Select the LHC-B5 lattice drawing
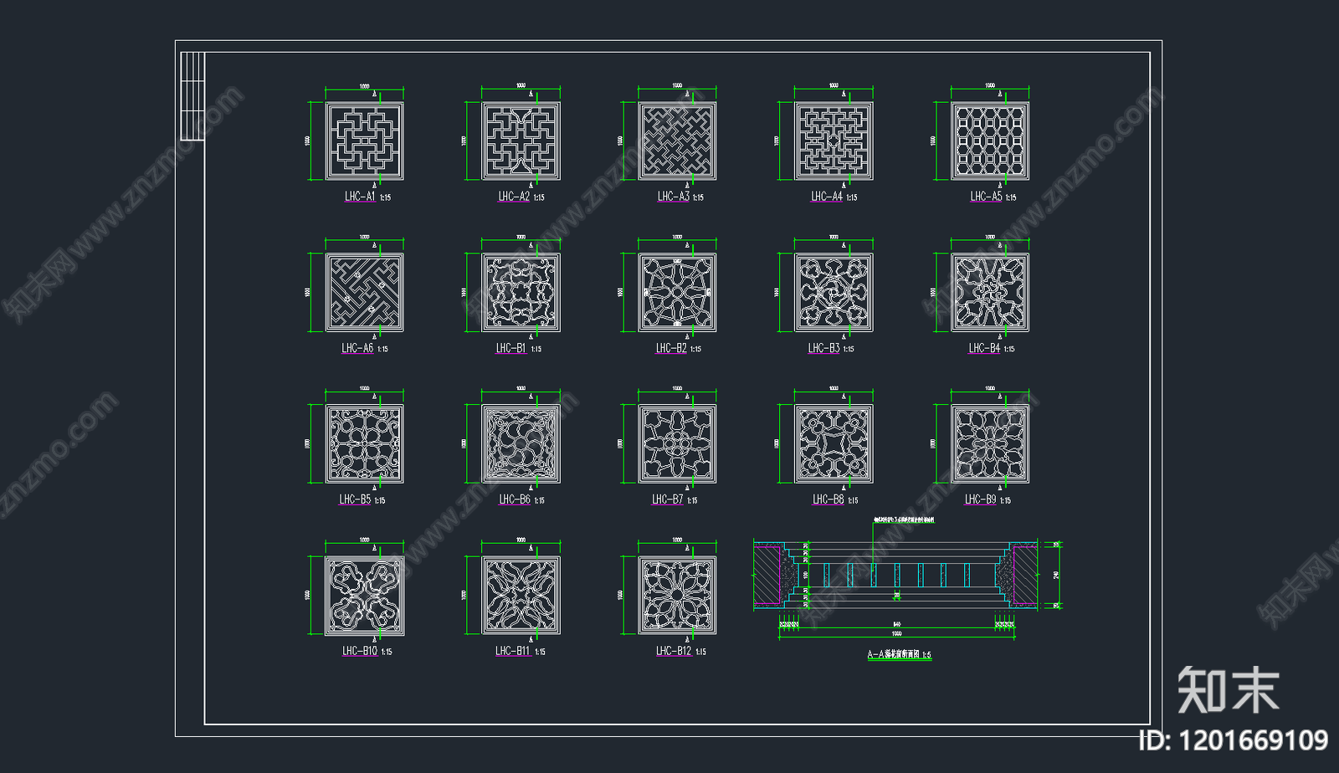Viewport: 1339px width, 773px height. (364, 443)
